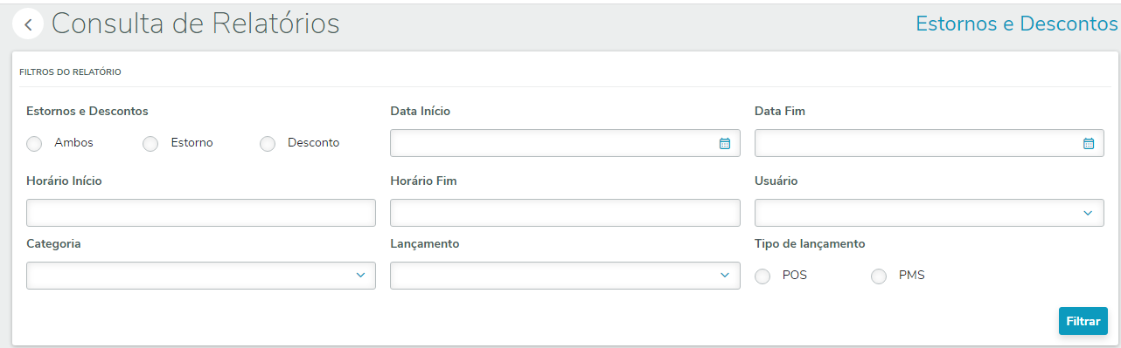This screenshot has height=348, width=1121.
Task: Focus the Data Fim date field
Action: [x=929, y=143]
